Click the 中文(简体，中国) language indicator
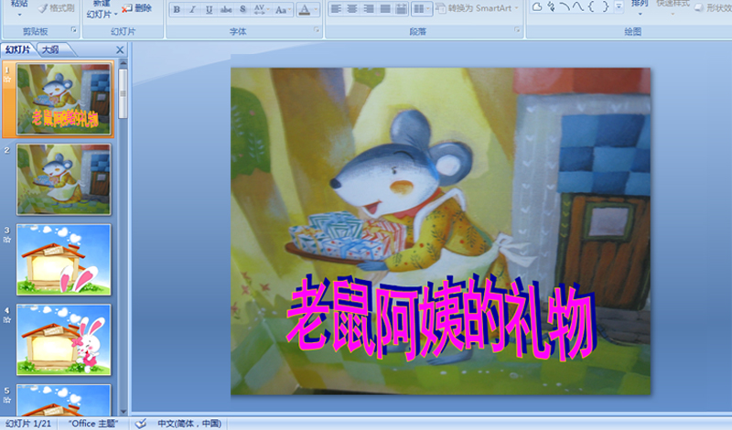The image size is (732, 430). click(189, 424)
